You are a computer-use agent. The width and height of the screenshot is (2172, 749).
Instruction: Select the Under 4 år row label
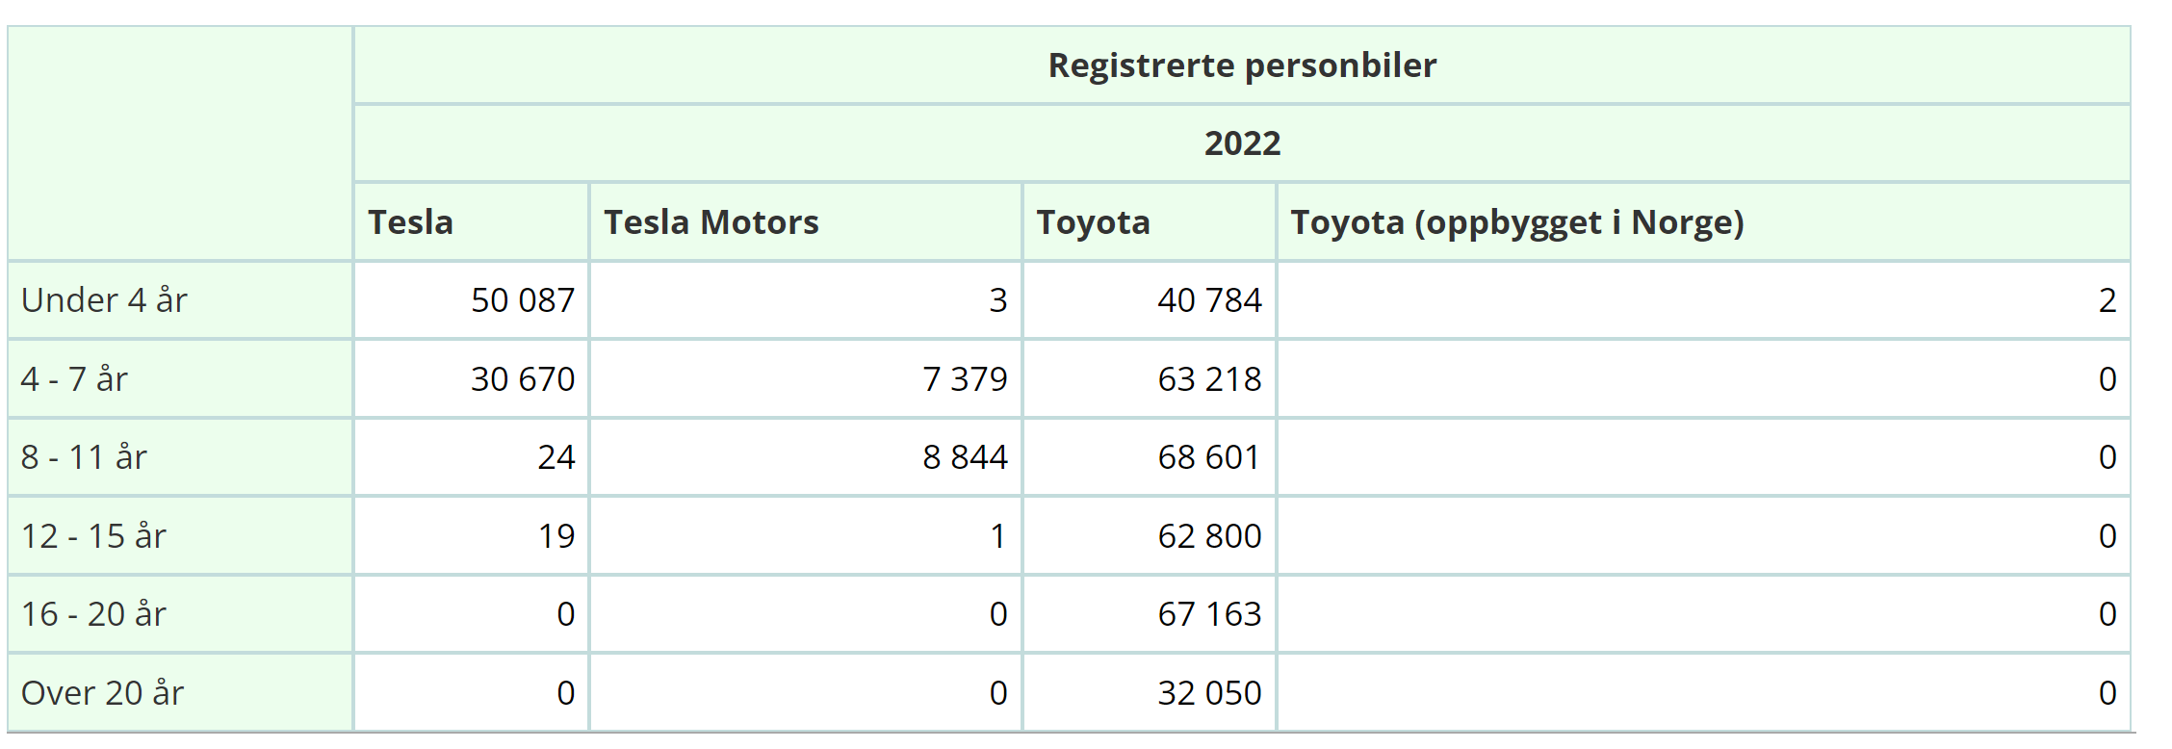(x=180, y=300)
